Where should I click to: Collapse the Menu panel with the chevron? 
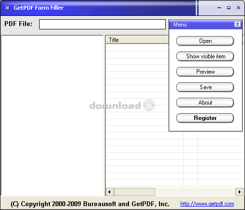[237, 25]
